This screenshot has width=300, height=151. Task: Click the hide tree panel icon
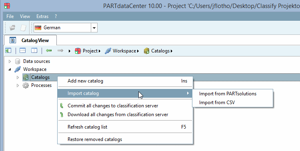coord(8,50)
